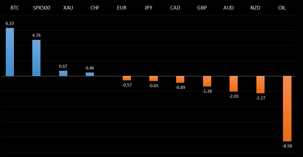Select the GBP header label
This screenshot has height=157, width=303.
[202, 7]
